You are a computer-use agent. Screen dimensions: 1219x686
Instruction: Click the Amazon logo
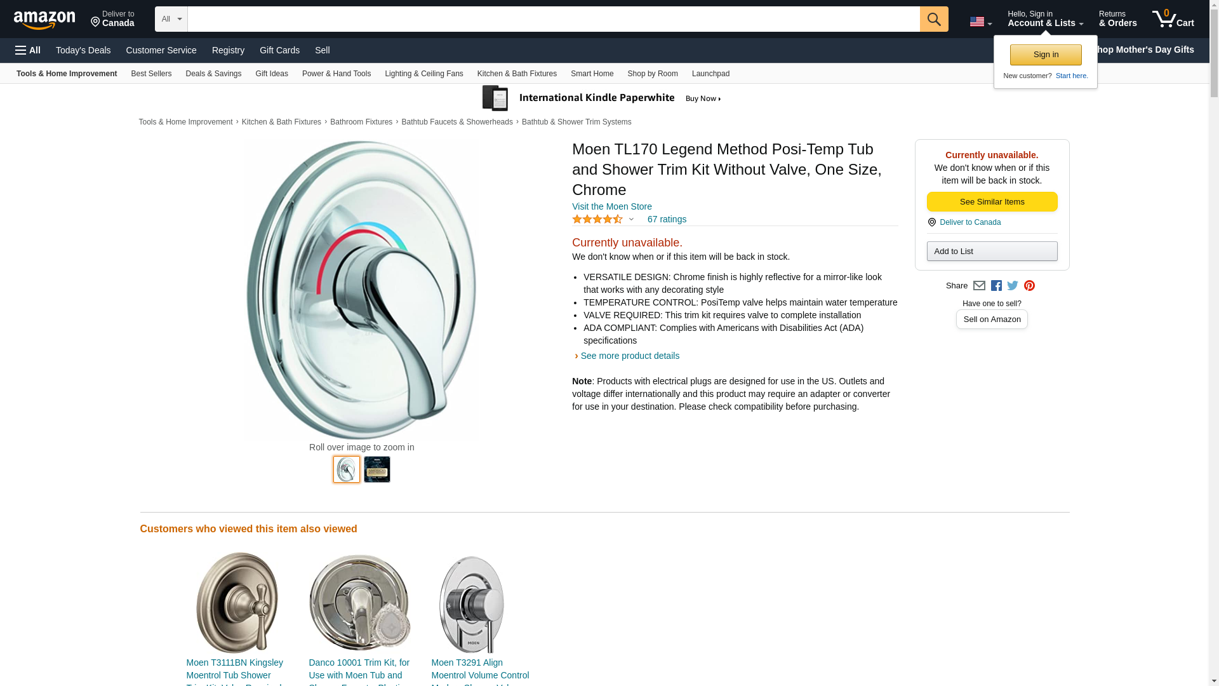pyautogui.click(x=44, y=20)
